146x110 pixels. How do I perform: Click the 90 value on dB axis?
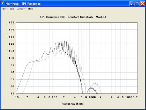tap(12, 72)
